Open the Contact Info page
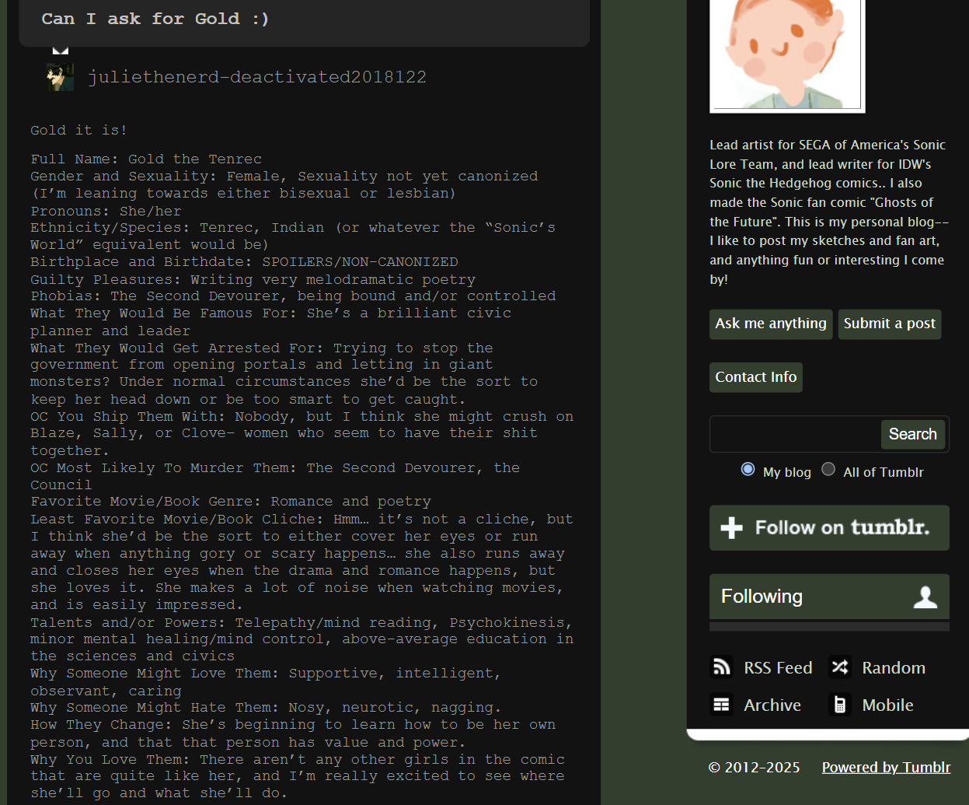969x805 pixels. [756, 377]
